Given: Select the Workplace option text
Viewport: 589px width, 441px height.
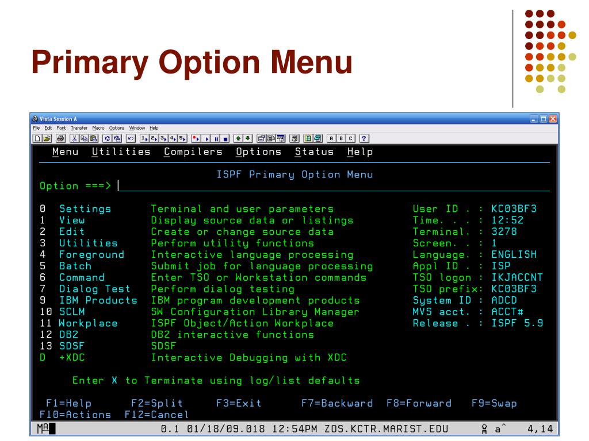Looking at the screenshot, I should pyautogui.click(x=88, y=323).
